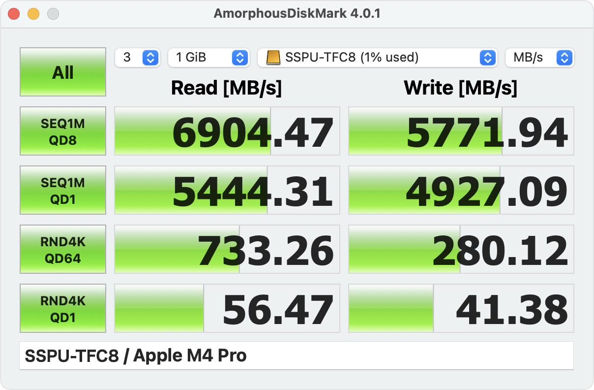Viewport: 594px width, 390px height.
Task: Select the SEQ1M QD1 read value 5444.31
Action: pos(227,191)
